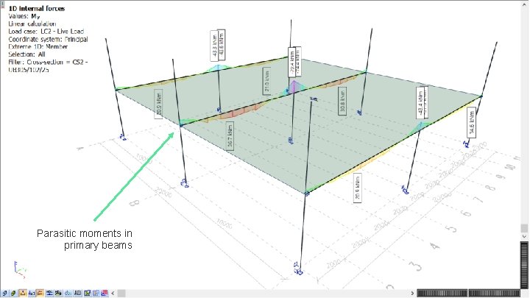530x298 pixels.
Task: Click the coordinate axis icon in viewport corner
Action: tap(20, 269)
